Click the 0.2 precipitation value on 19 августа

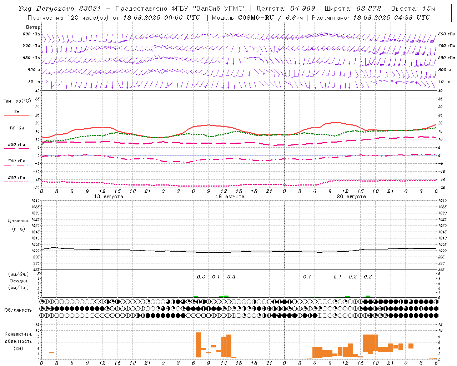pos(201,277)
